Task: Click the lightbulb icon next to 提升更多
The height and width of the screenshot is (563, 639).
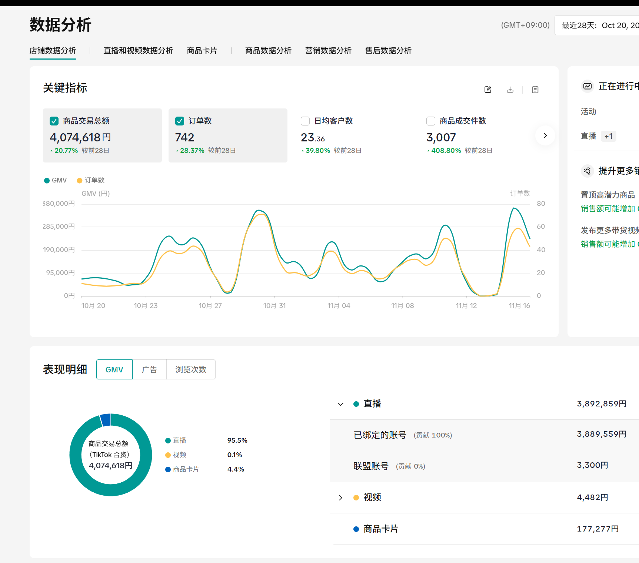Action: [x=588, y=171]
